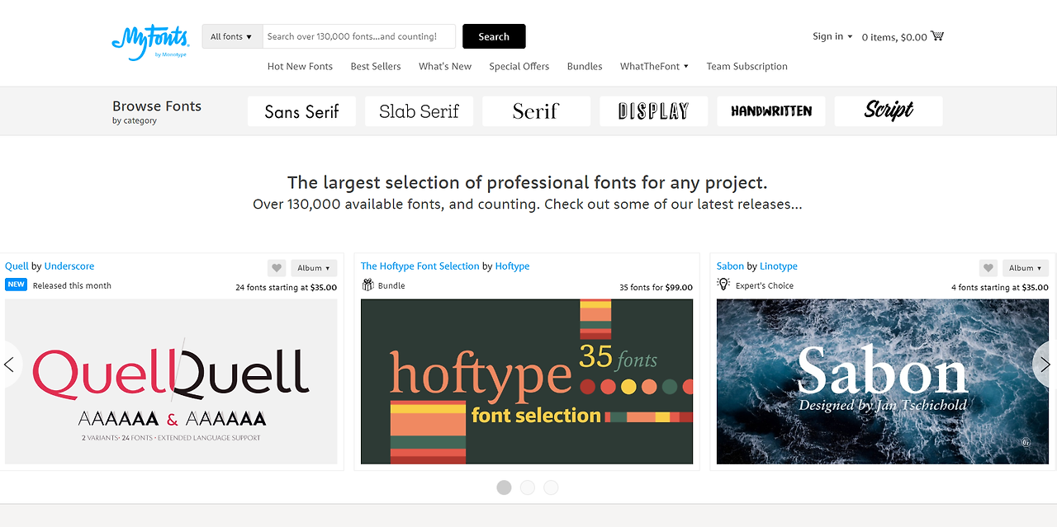Click the black Search button
This screenshot has height=527, width=1057.
pos(494,36)
